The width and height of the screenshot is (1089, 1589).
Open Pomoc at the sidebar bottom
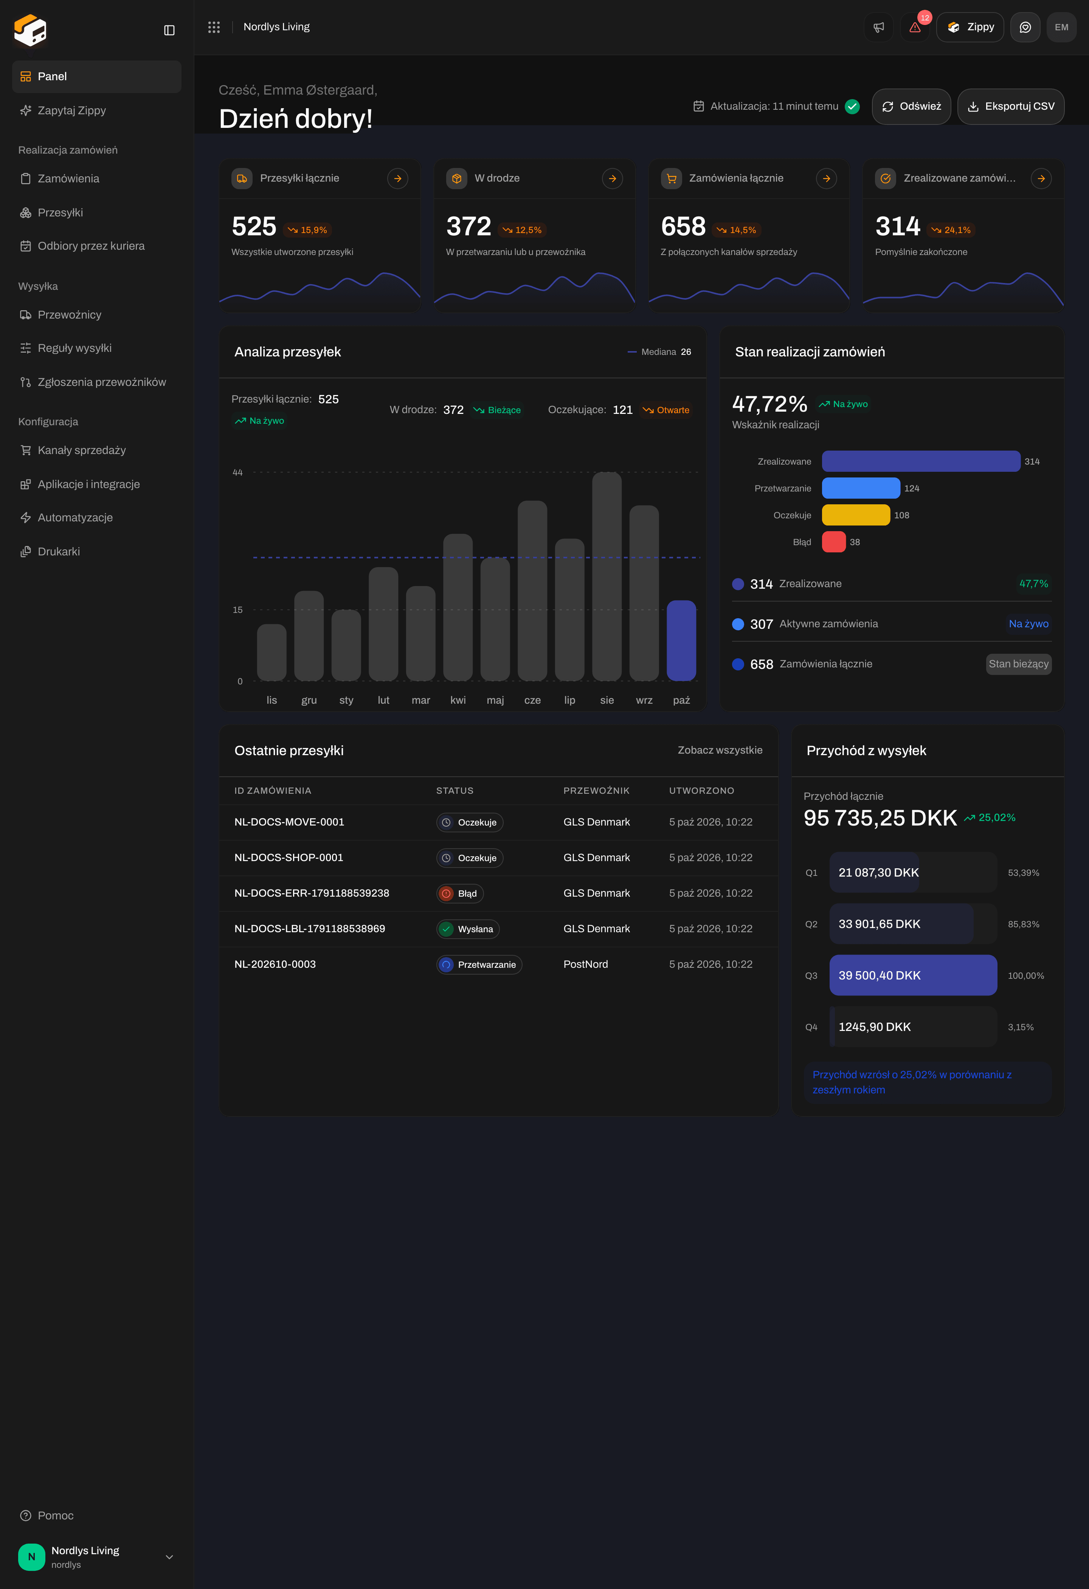[x=96, y=1515]
